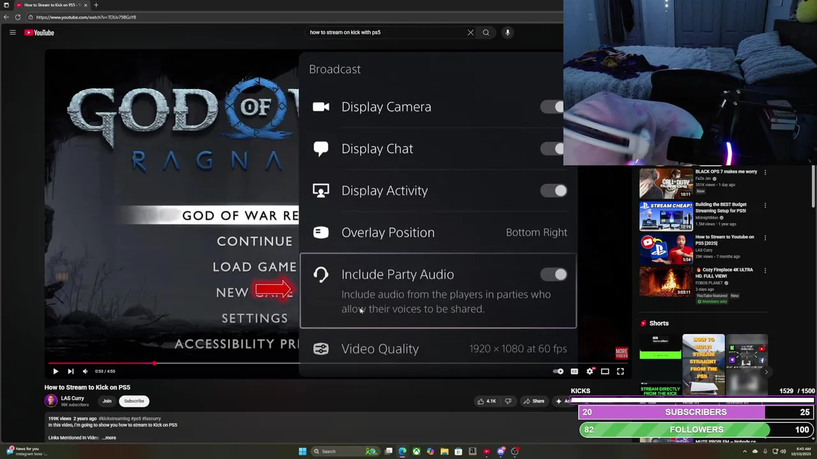The height and width of the screenshot is (459, 817).
Task: Open the Xbox app from the taskbar
Action: (x=416, y=451)
